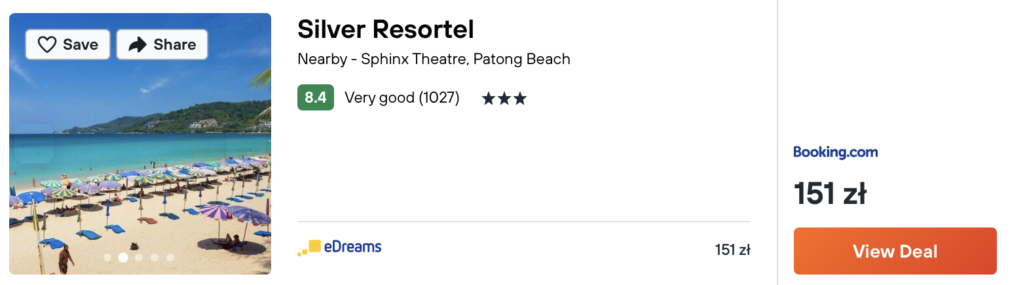Select the first photo carousel dot
This screenshot has width=1010, height=285.
(107, 258)
